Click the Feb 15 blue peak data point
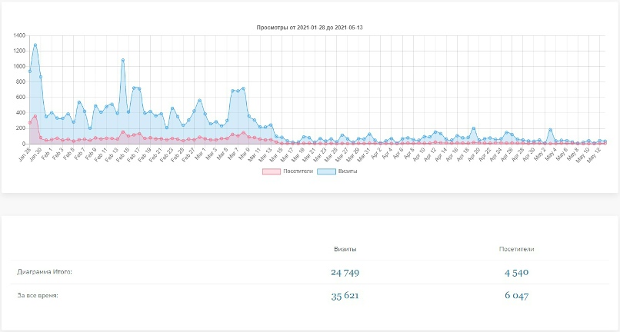The height and width of the screenshot is (332, 620). pos(123,60)
